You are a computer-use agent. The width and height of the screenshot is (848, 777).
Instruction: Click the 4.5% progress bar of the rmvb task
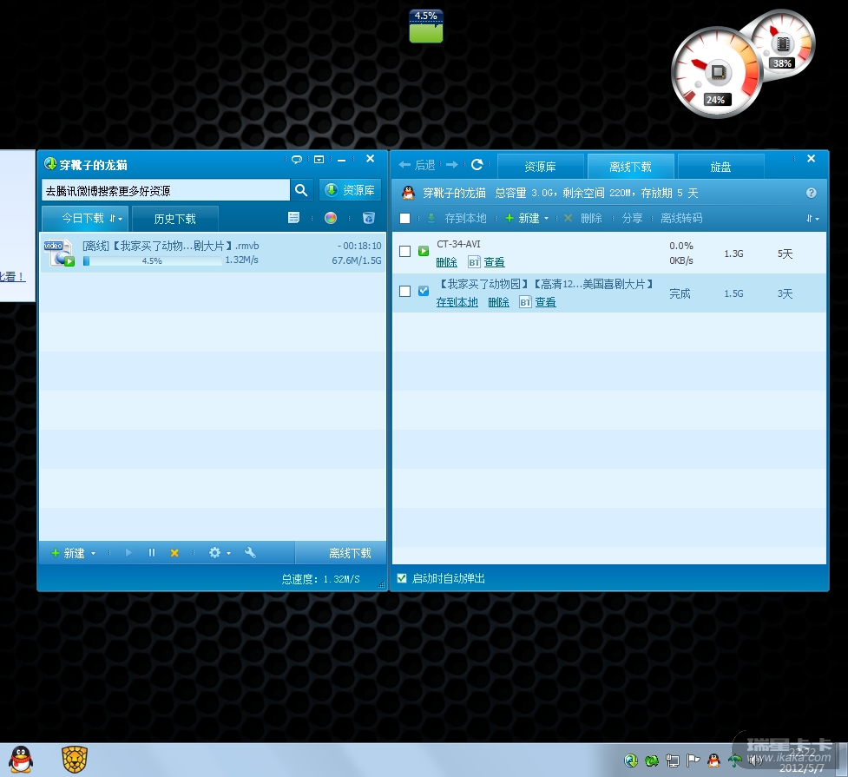click(x=152, y=260)
